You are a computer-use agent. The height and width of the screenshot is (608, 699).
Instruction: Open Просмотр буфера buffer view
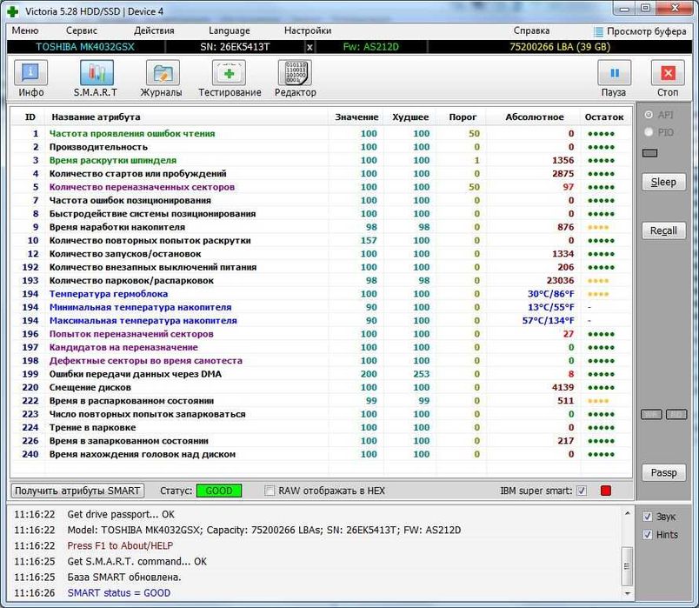pyautogui.click(x=640, y=31)
